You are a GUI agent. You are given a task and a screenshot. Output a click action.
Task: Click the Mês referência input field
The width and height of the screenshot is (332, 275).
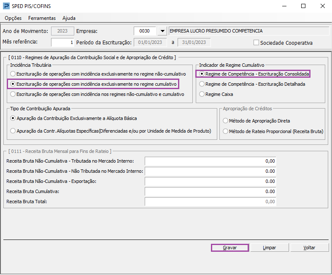pyautogui.click(x=62, y=42)
